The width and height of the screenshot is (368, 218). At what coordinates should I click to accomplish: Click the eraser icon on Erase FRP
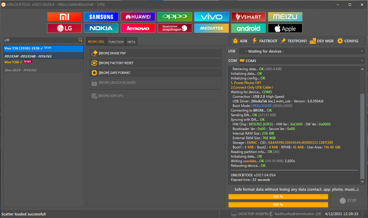tap(94, 53)
